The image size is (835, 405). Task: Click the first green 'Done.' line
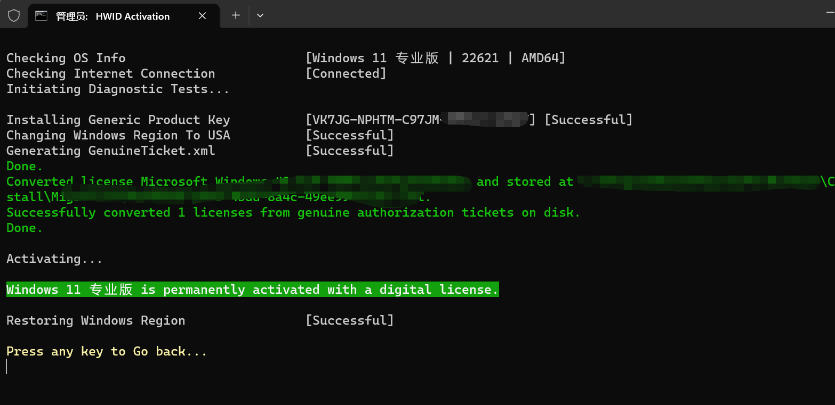point(25,166)
